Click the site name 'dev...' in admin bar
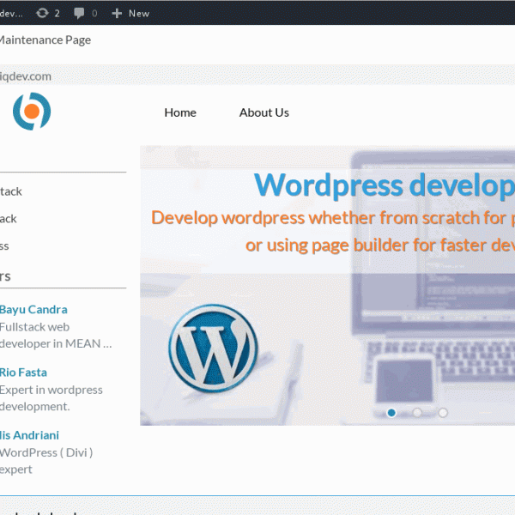The width and height of the screenshot is (515, 515). point(11,13)
